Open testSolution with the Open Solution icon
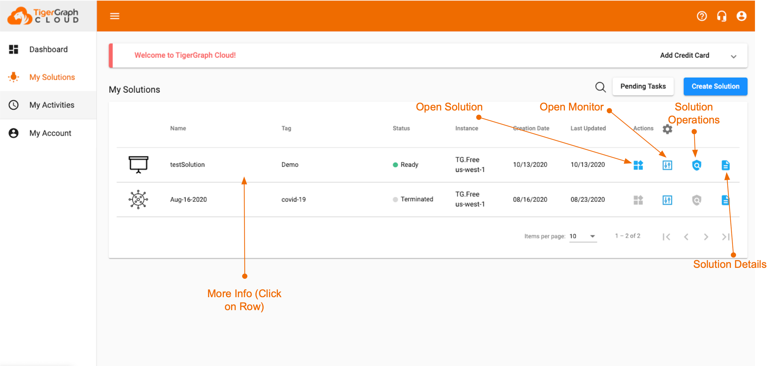 coord(638,165)
